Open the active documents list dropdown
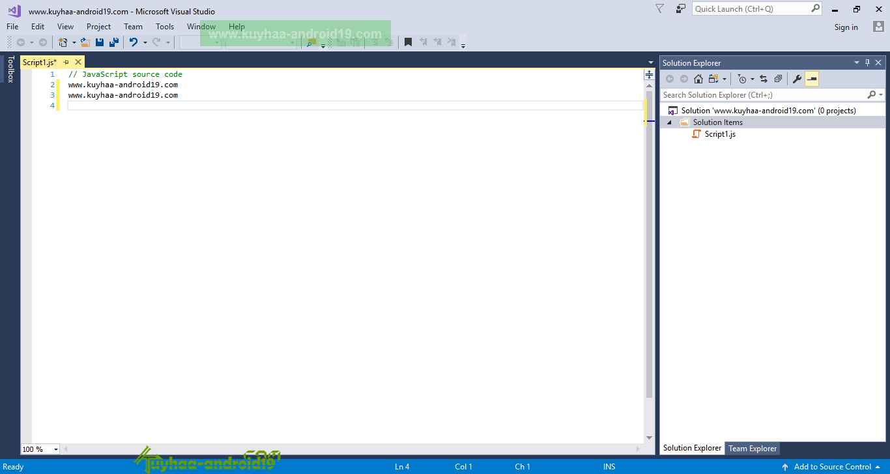890x474 pixels. (x=650, y=63)
